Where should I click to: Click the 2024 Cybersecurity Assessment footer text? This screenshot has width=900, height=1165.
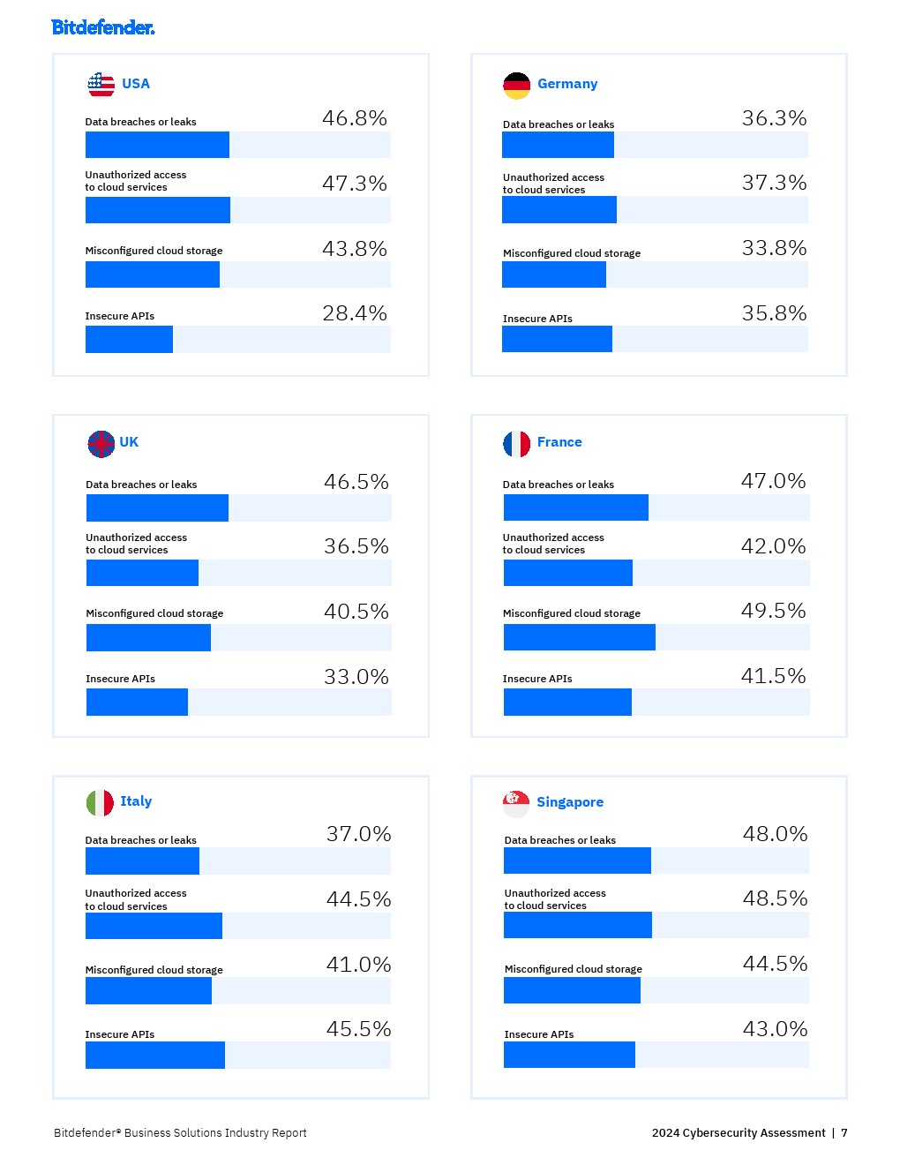(x=739, y=1133)
